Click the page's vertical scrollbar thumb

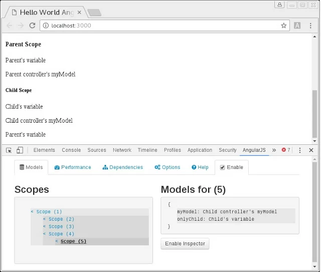coord(314,114)
